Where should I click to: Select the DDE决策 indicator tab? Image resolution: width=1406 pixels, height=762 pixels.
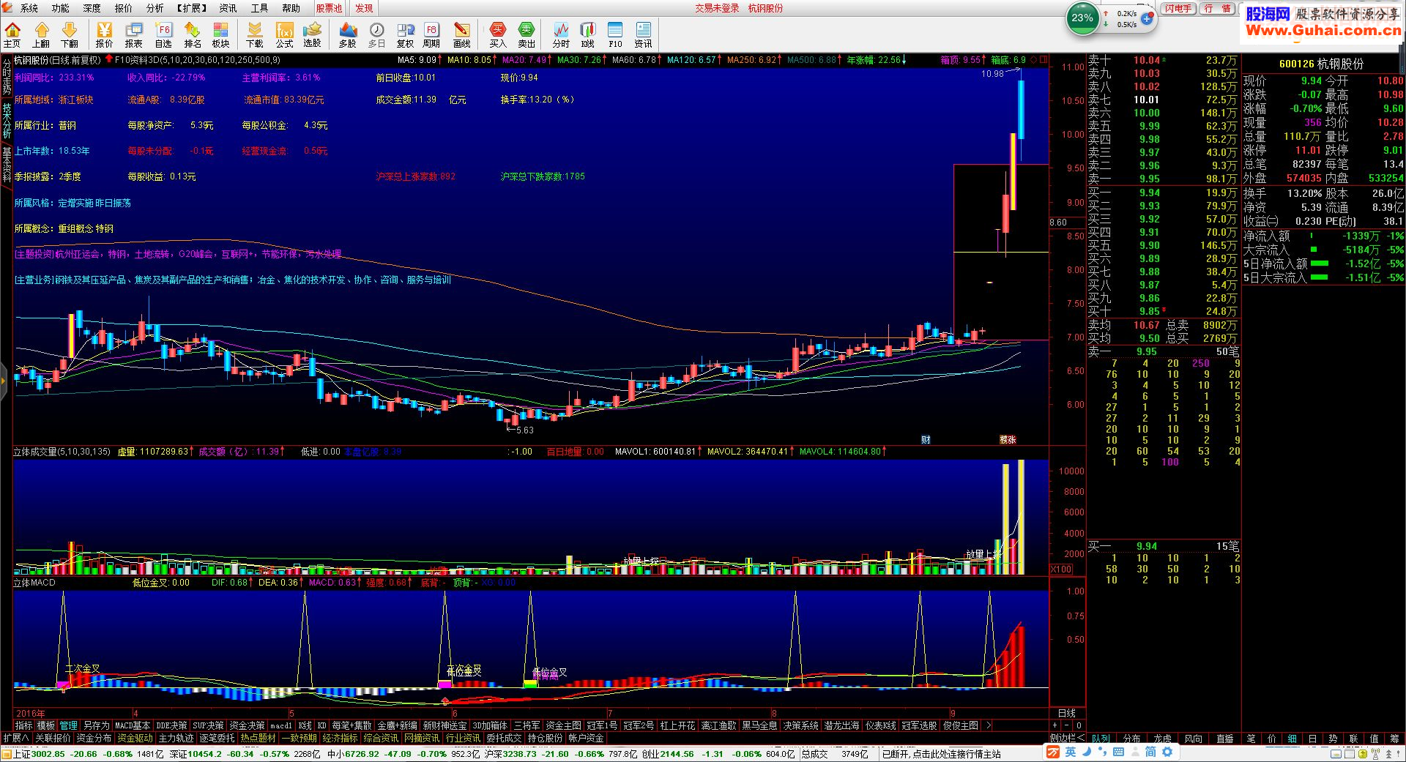coord(171,725)
